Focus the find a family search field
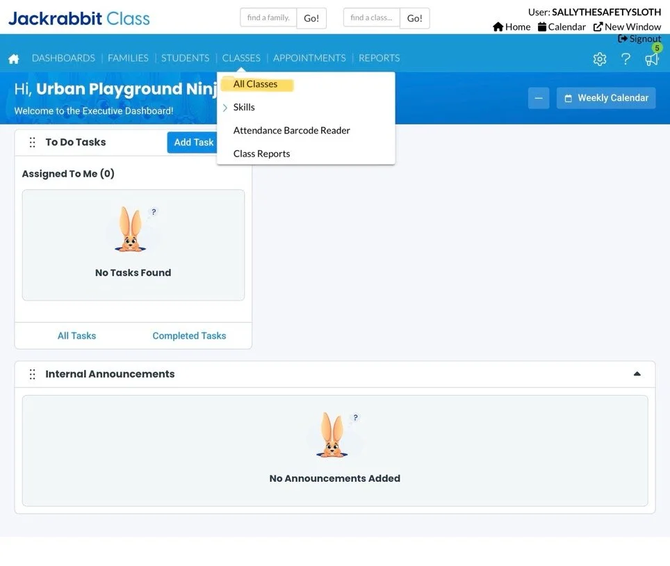This screenshot has width=670, height=566. (268, 18)
